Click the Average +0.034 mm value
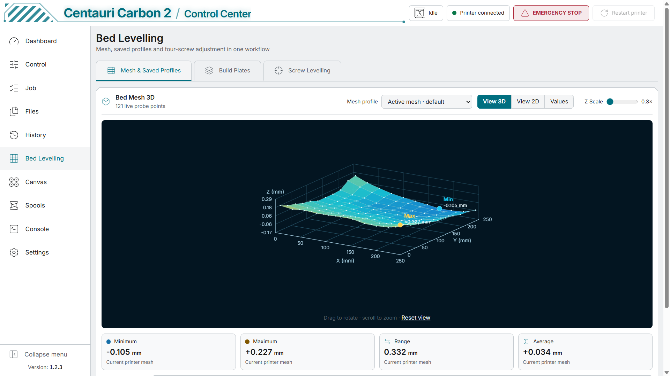 pos(542,352)
